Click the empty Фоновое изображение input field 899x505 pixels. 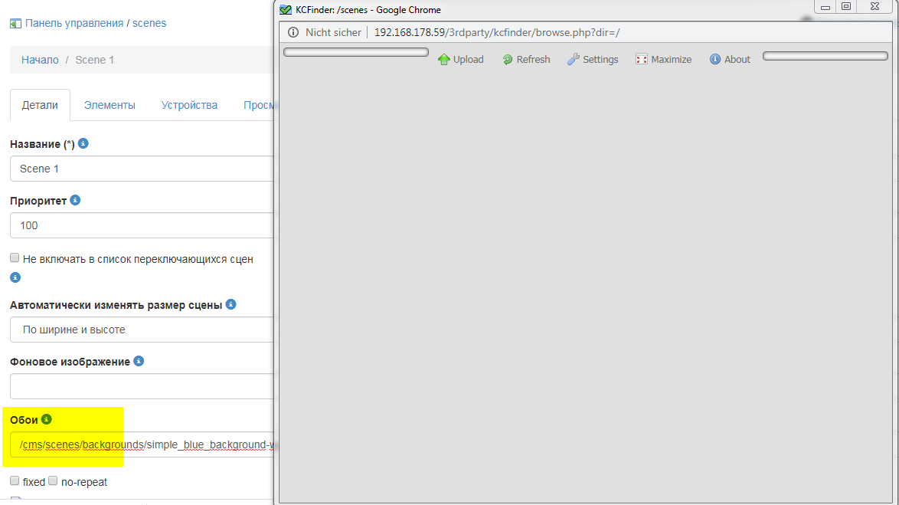click(142, 386)
